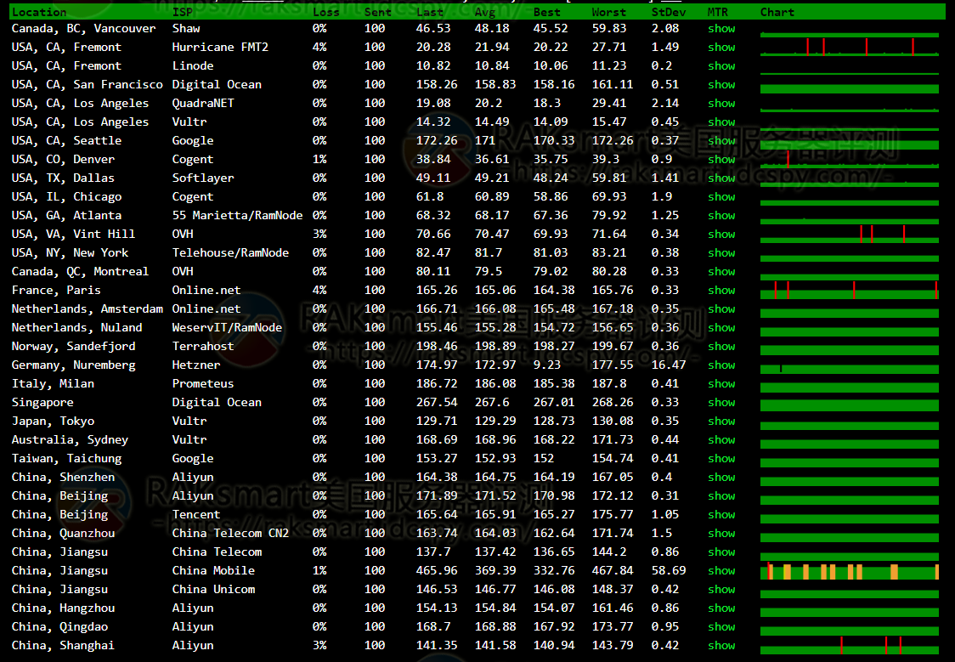Image resolution: width=955 pixels, height=662 pixels.
Task: Click the Loss column header
Action: coord(326,12)
